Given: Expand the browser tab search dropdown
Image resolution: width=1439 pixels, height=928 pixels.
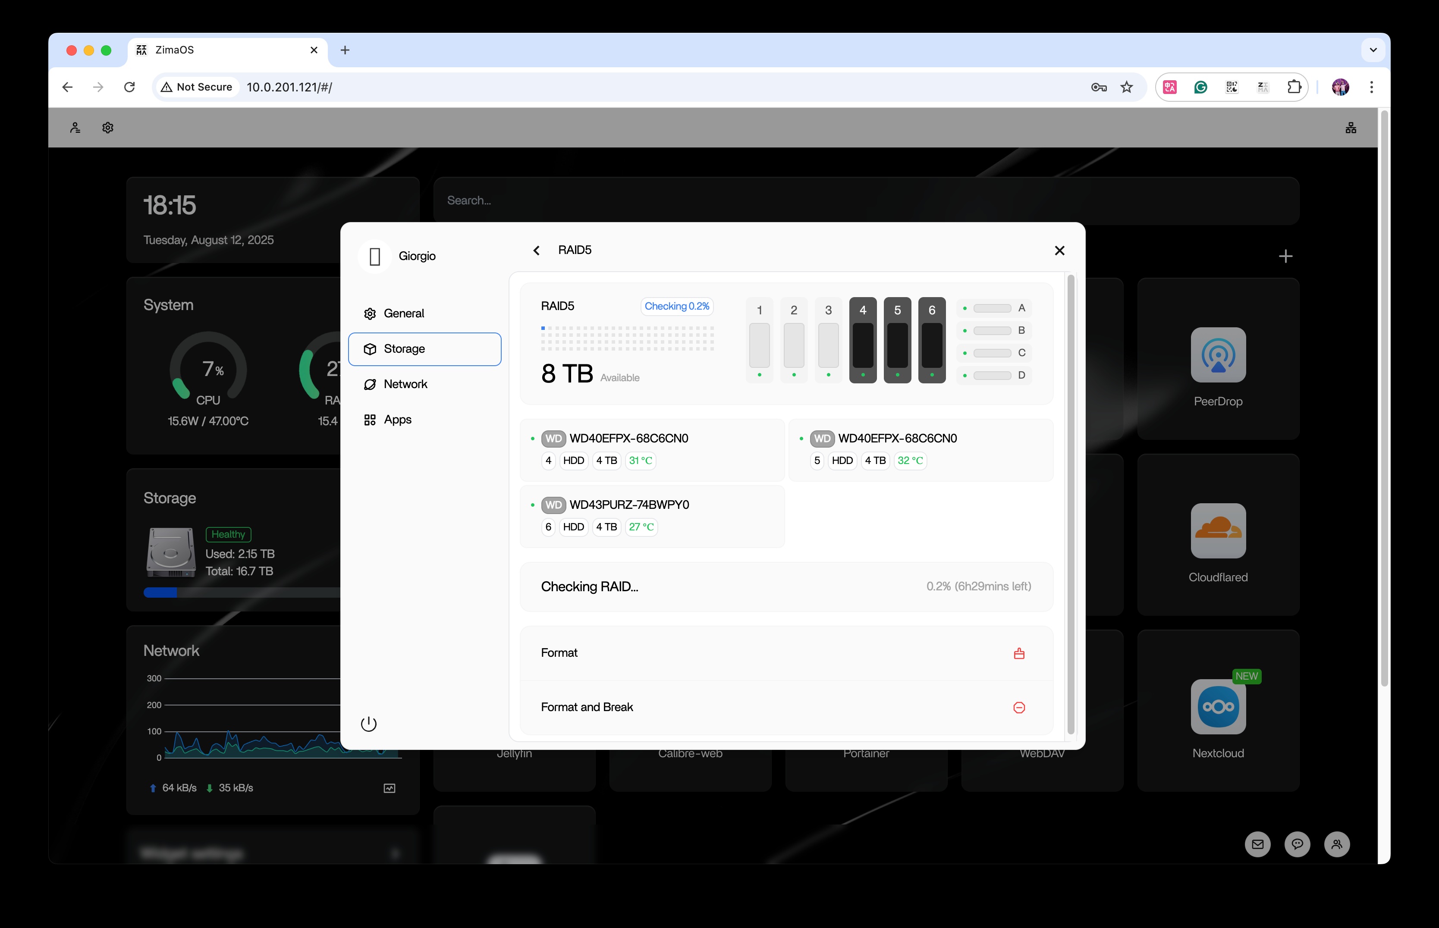Looking at the screenshot, I should [x=1373, y=50].
